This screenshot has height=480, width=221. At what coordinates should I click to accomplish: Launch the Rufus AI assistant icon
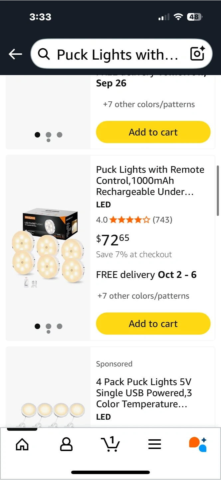pyautogui.click(x=198, y=444)
